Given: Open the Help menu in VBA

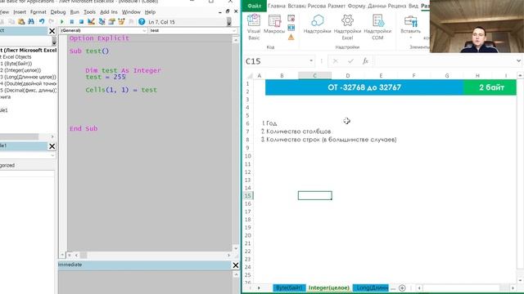Looking at the screenshot, I should pos(150,12).
